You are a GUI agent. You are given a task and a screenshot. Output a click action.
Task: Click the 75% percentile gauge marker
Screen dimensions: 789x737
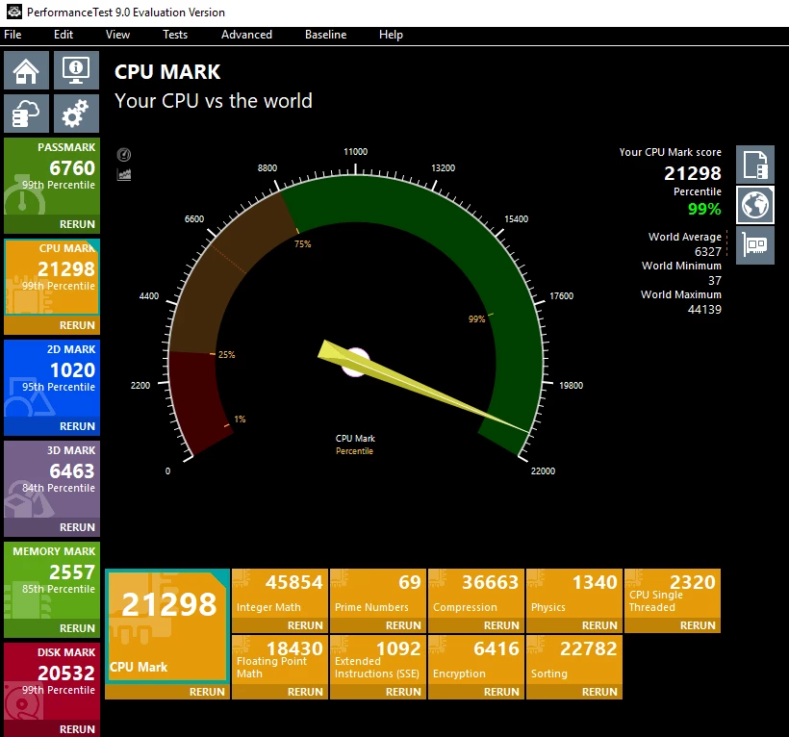(x=302, y=244)
